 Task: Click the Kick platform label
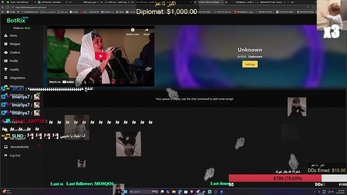[27, 28]
